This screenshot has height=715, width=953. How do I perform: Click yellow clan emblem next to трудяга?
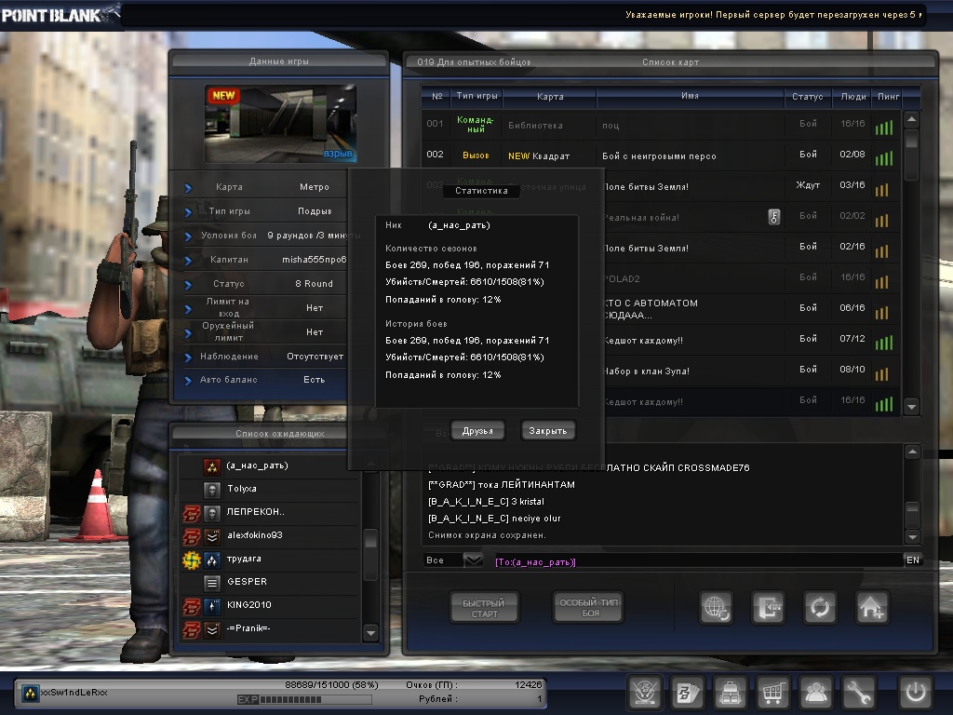point(192,560)
